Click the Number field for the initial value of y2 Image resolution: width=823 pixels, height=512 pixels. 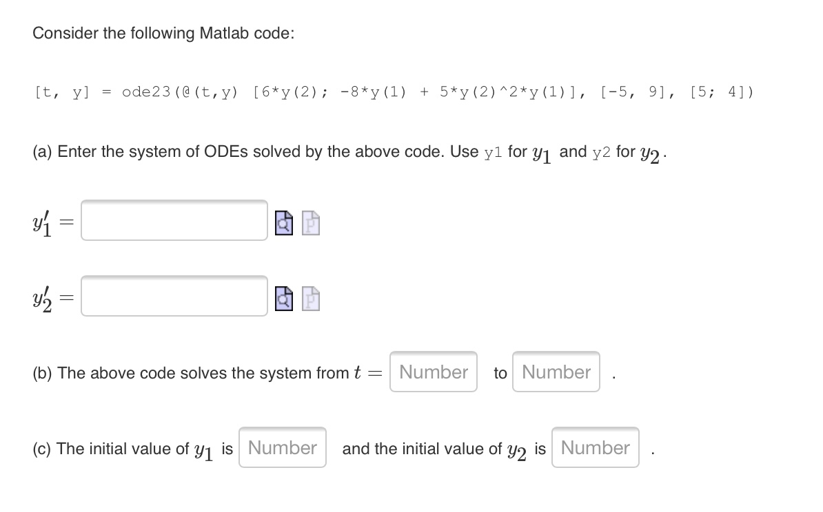coord(595,447)
